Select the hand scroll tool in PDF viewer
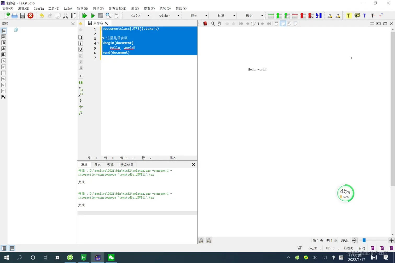 pyautogui.click(x=219, y=23)
